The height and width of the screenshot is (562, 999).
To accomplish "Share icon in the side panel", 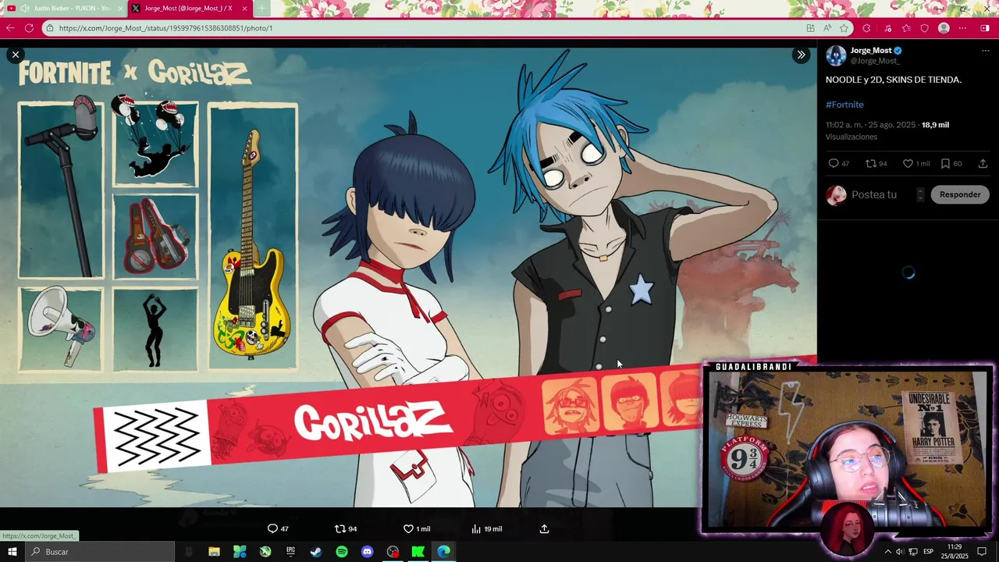I will coord(983,164).
